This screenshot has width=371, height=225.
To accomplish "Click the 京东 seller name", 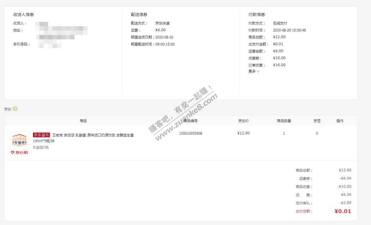I will click(x=8, y=109).
